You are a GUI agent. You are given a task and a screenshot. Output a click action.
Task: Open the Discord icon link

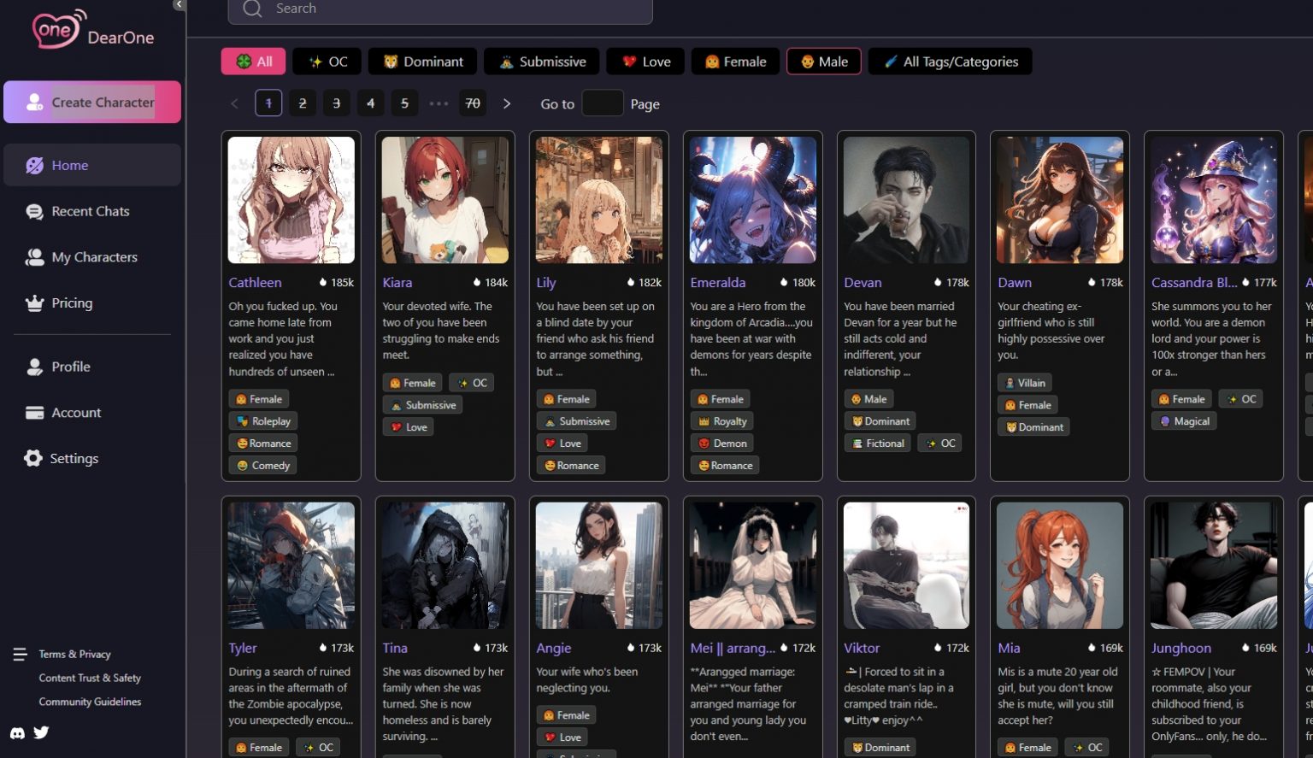pos(17,732)
